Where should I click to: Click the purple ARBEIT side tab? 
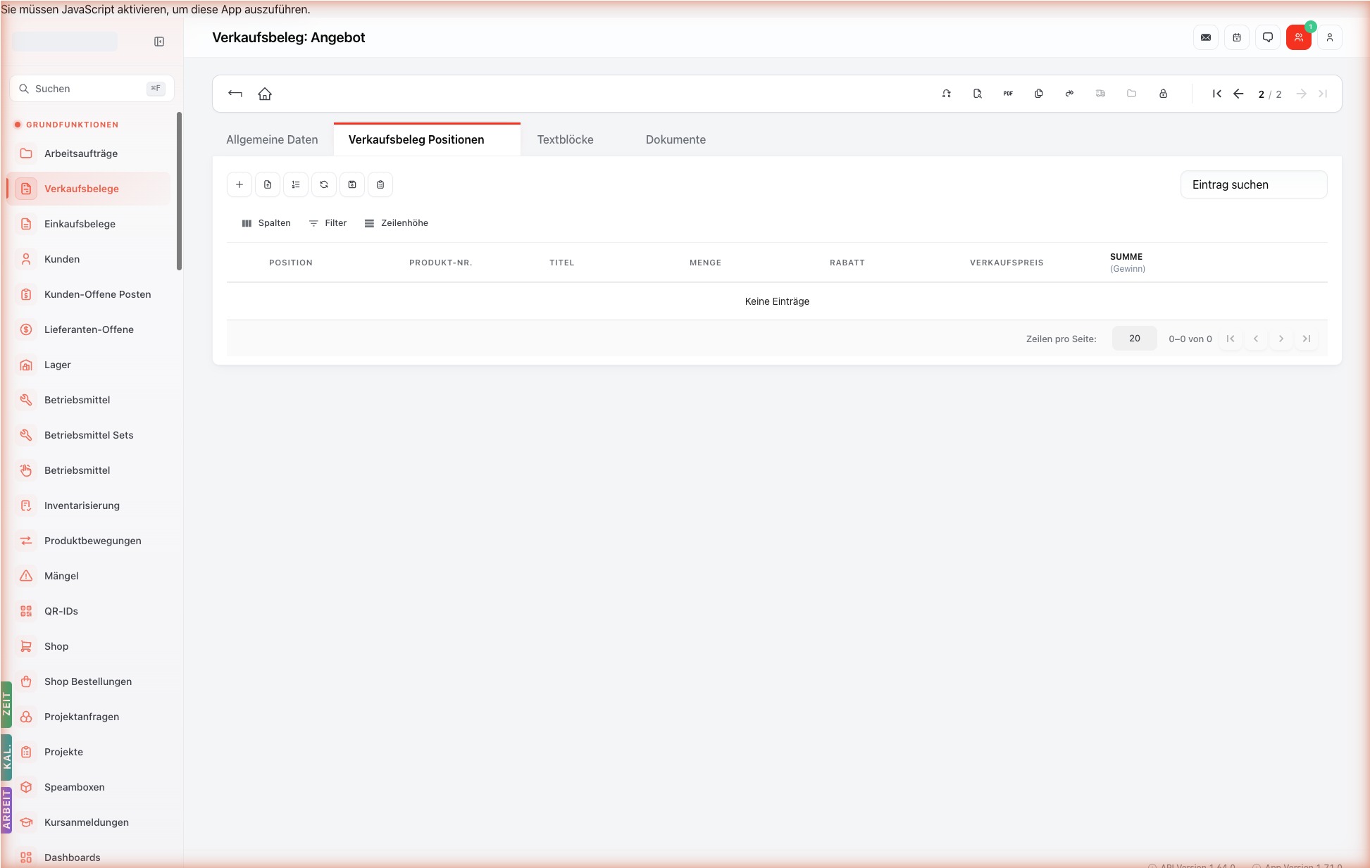click(x=6, y=810)
